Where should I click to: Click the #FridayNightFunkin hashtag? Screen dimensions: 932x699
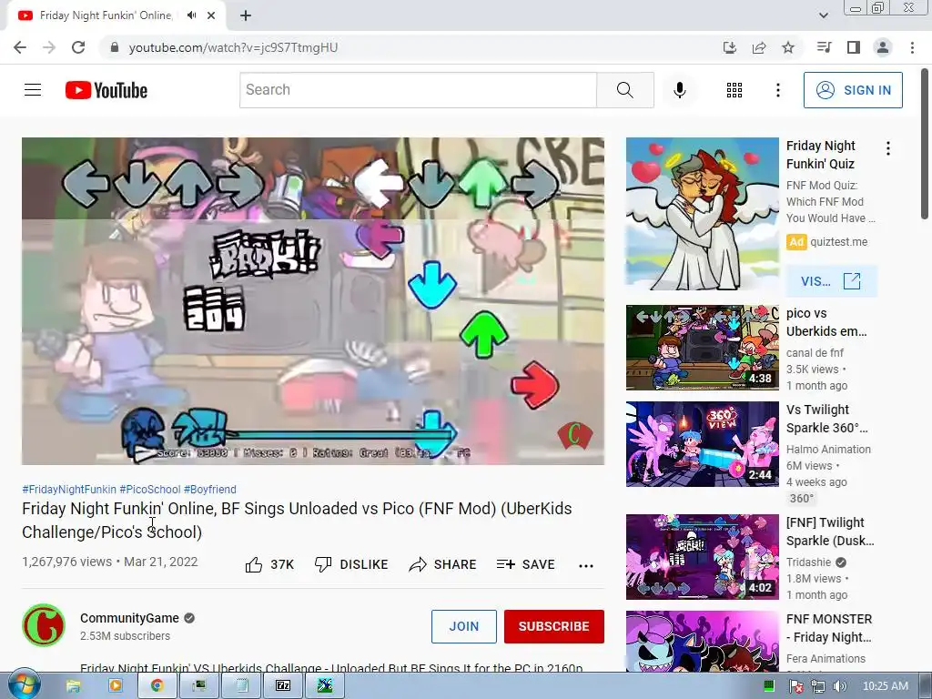click(x=69, y=489)
